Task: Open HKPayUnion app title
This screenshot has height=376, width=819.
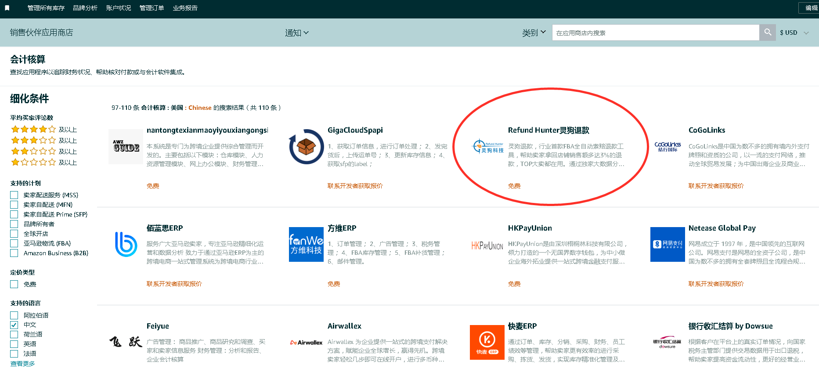Action: point(530,228)
